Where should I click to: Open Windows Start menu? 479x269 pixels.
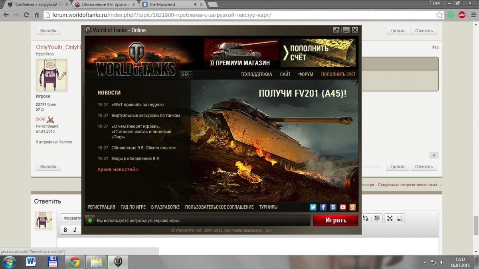pos(9,262)
